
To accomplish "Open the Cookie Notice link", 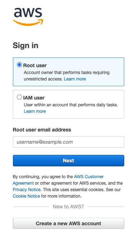I will pyautogui.click(x=26, y=196).
